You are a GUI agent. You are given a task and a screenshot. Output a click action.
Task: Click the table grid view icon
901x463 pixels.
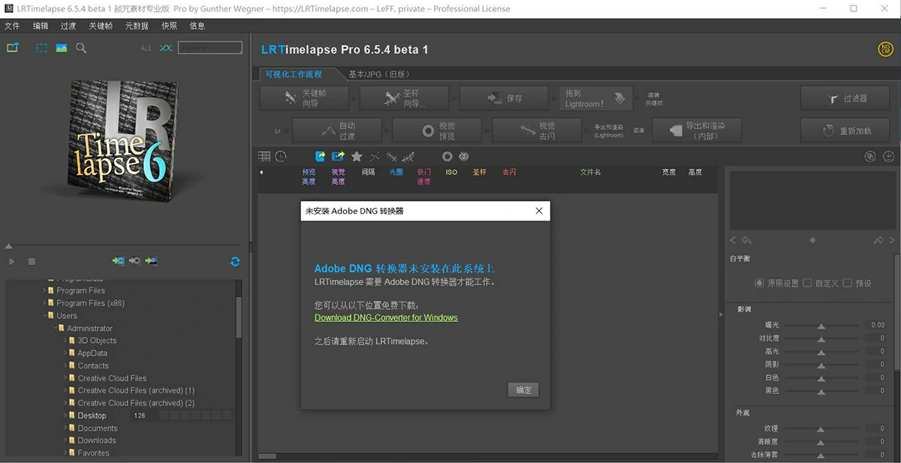pos(264,156)
